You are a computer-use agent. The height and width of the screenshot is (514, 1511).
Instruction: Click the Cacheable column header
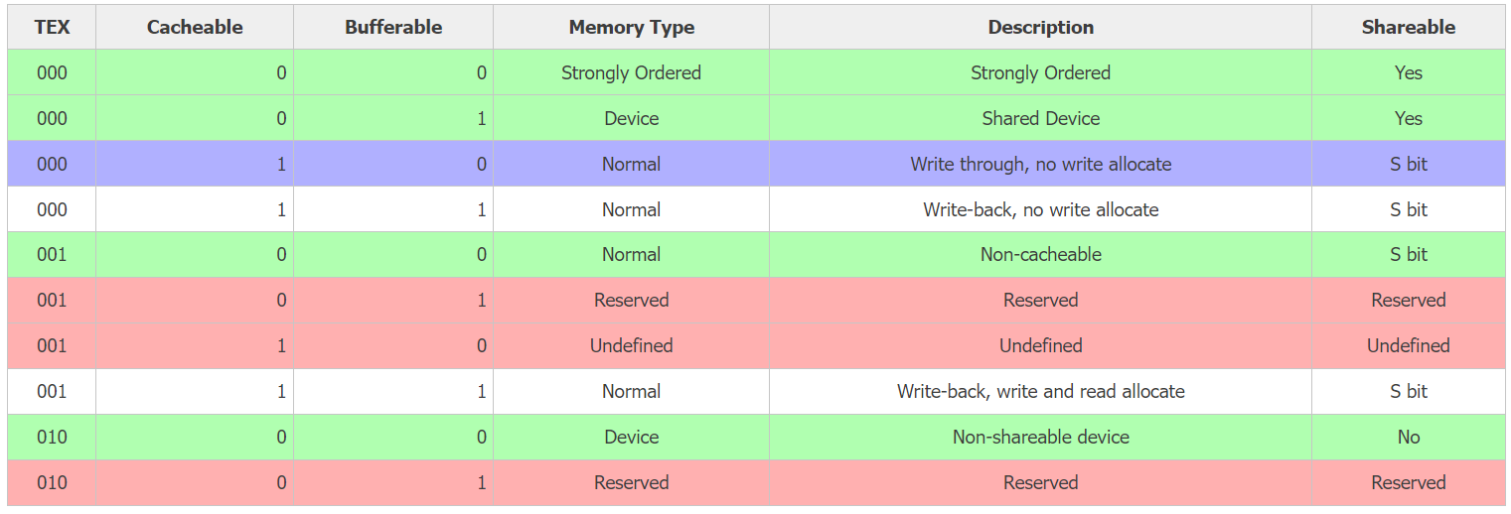[195, 27]
